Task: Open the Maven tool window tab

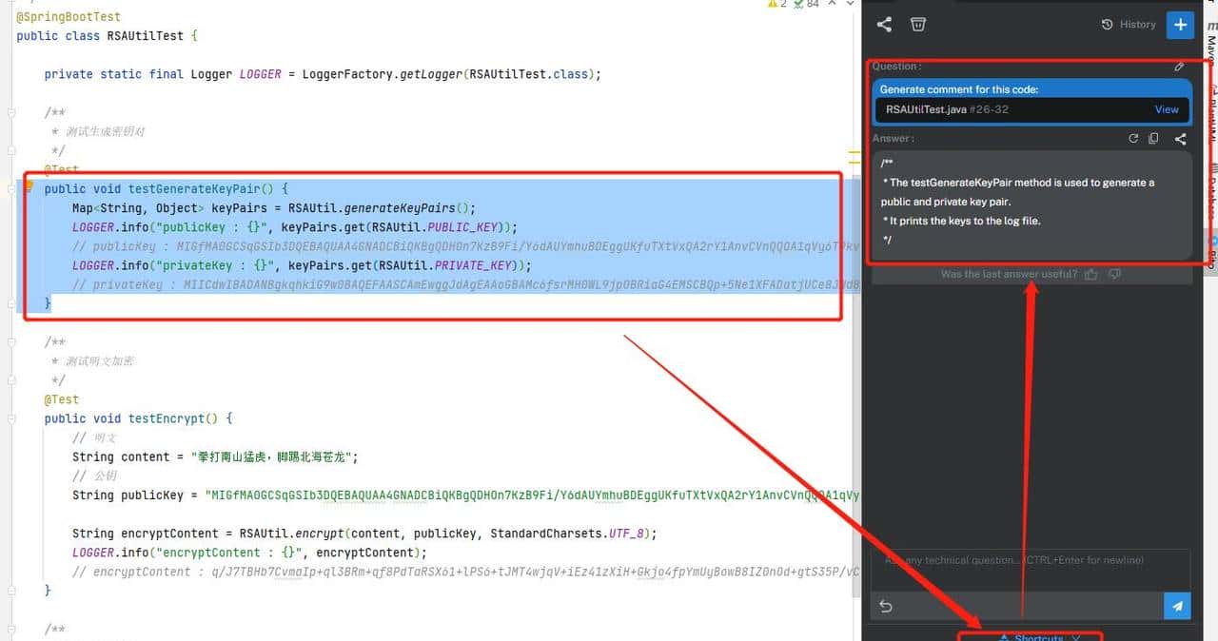Action: 1210,43
